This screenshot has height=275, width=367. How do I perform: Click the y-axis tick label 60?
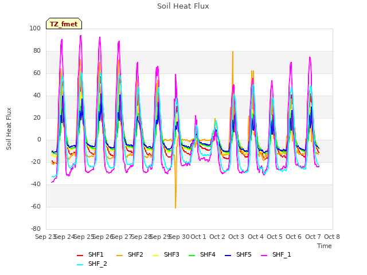pos(37,73)
